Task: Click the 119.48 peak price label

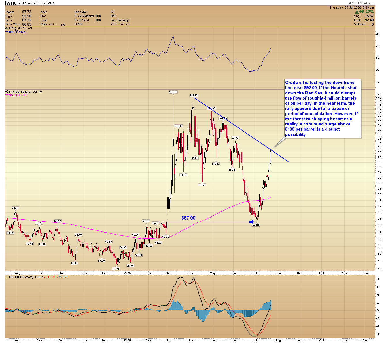Action: (x=173, y=92)
